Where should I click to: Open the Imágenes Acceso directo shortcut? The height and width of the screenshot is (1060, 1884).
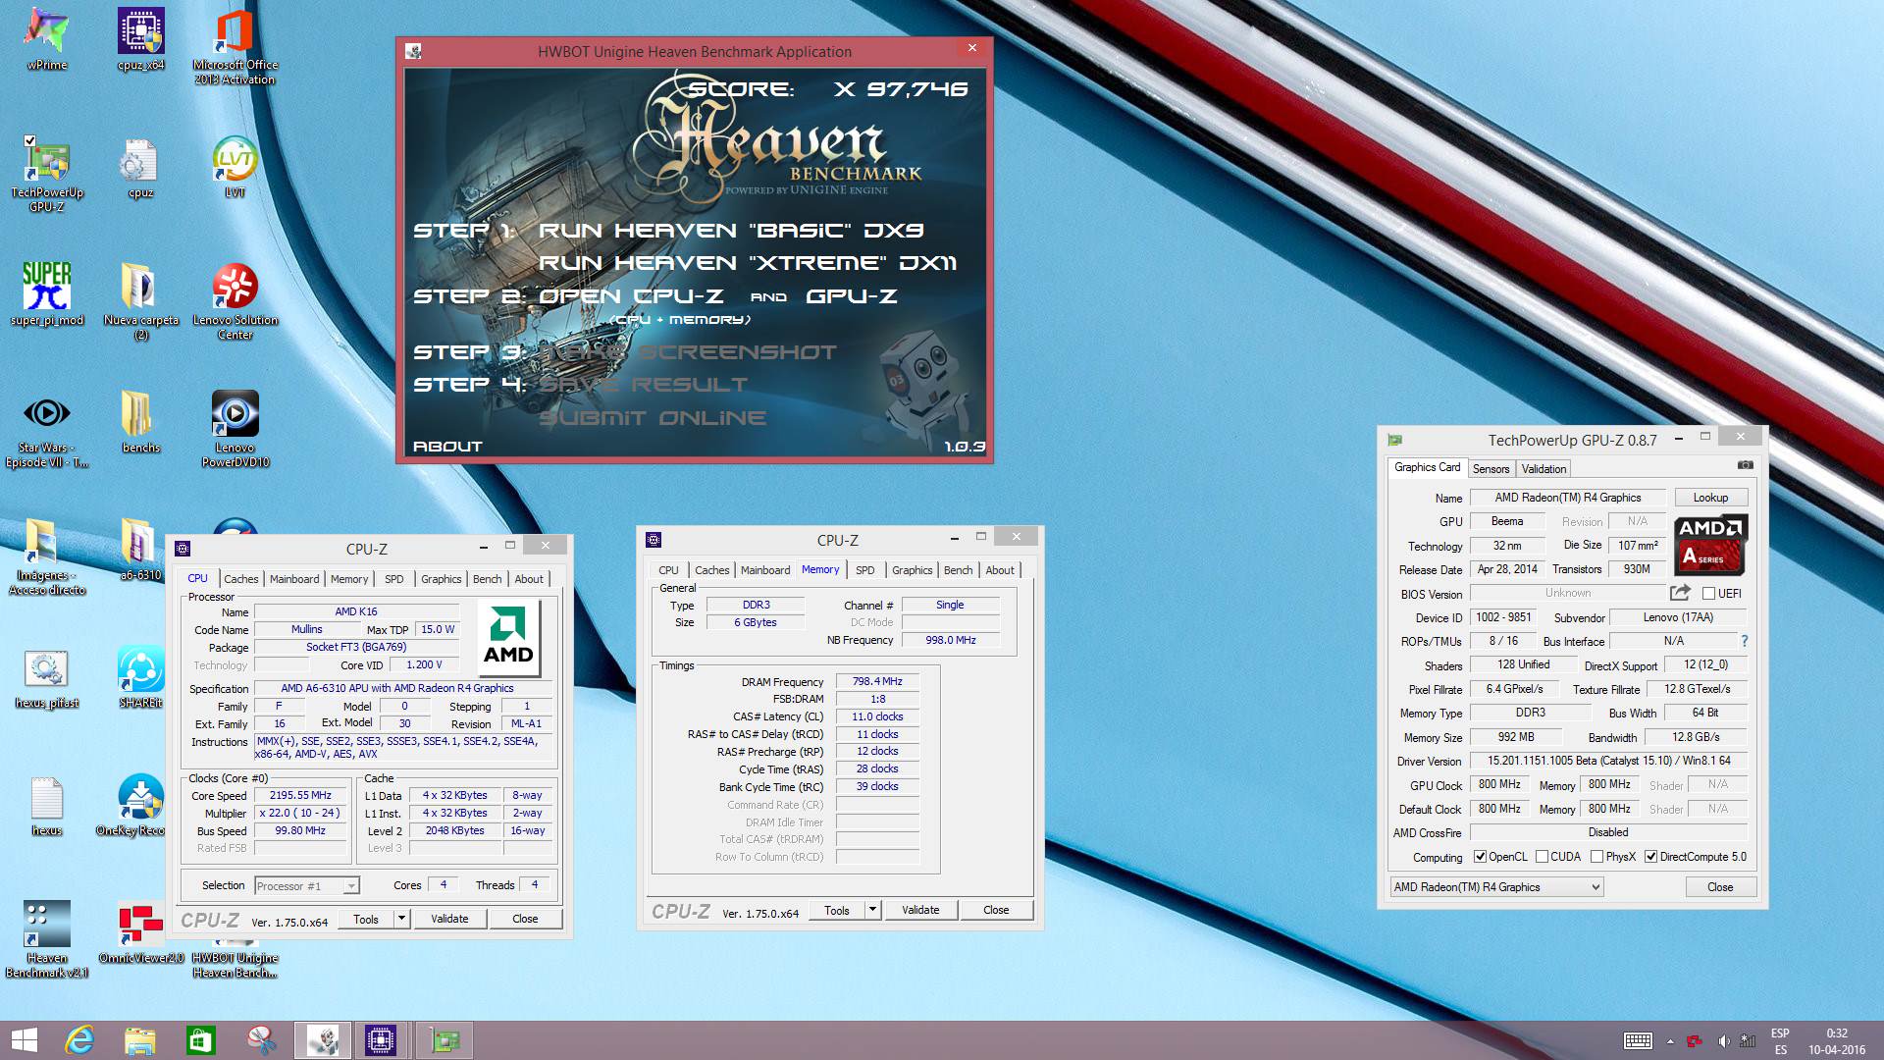pos(46,556)
